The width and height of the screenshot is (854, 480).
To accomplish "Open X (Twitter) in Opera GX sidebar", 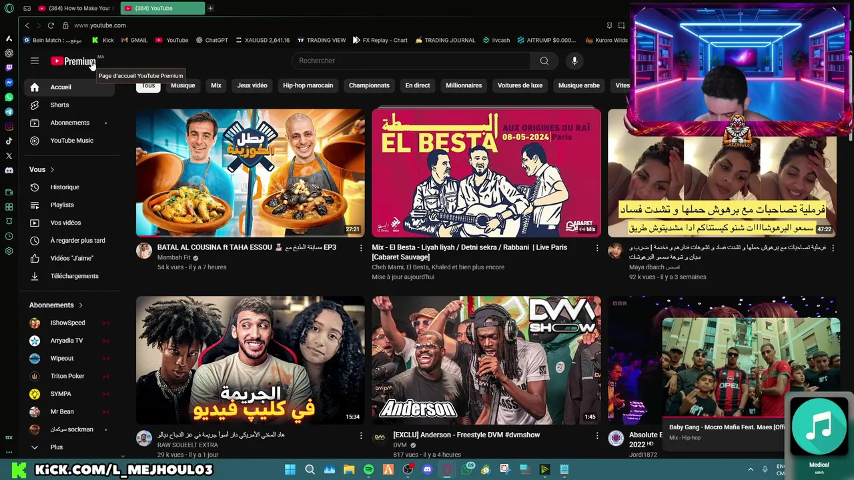I will 9,156.
